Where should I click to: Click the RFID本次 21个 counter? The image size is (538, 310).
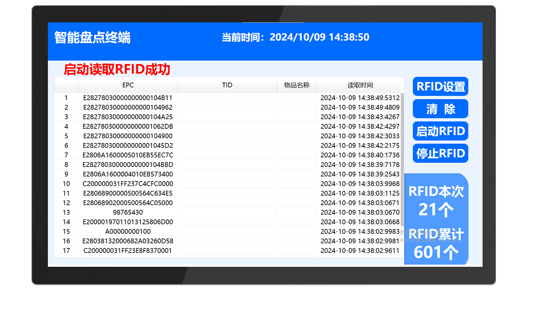click(437, 200)
